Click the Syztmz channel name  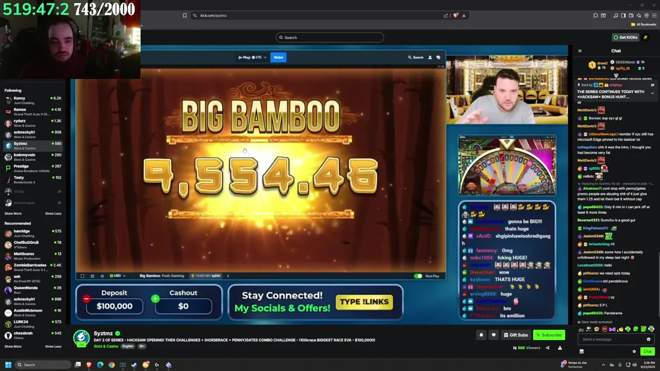pyautogui.click(x=103, y=333)
